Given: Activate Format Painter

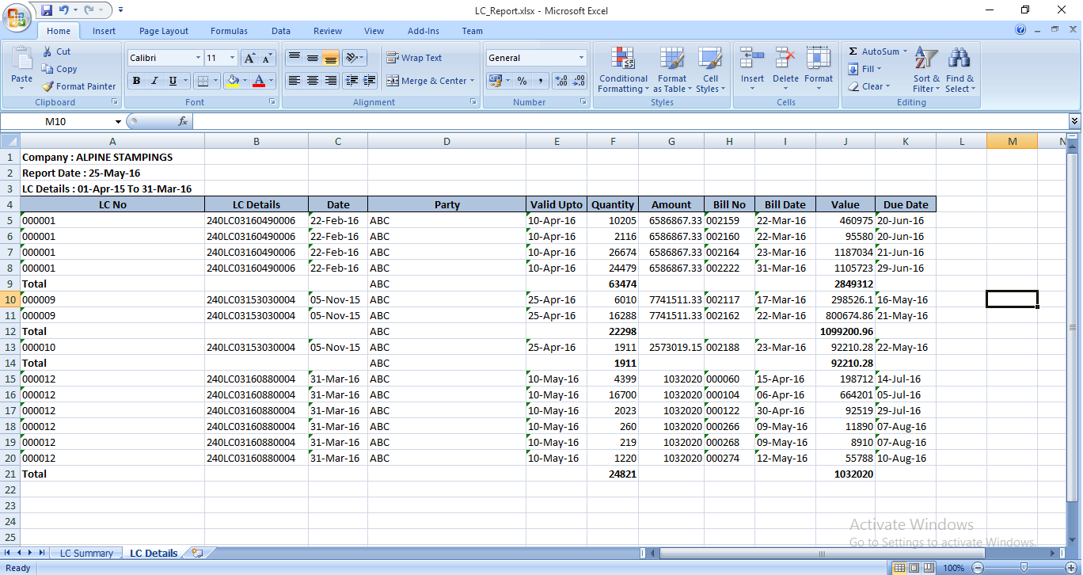Looking at the screenshot, I should [79, 86].
